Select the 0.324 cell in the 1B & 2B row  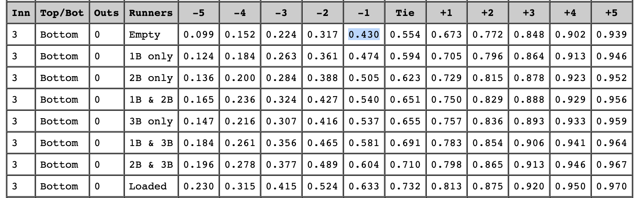tap(281, 100)
